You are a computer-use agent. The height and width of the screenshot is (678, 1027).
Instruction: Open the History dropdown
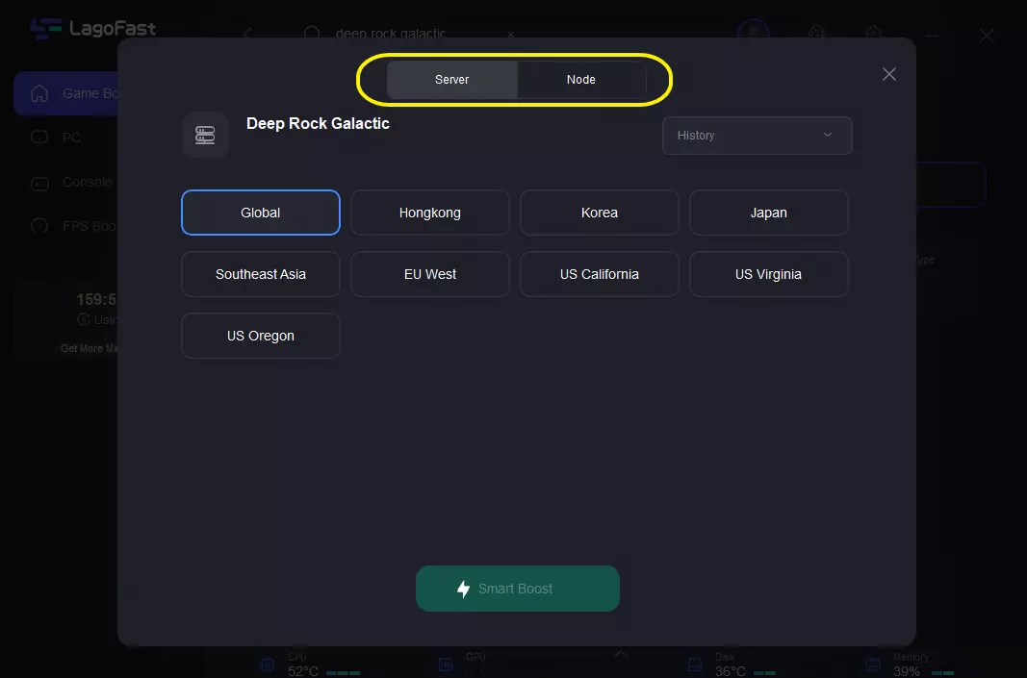point(757,136)
